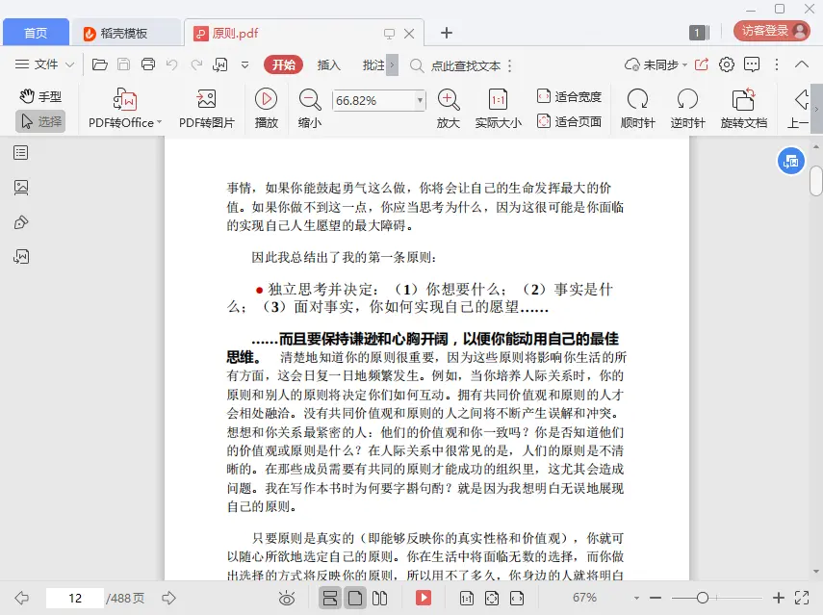
Task: Decrease zoom with minus button
Action: click(656, 598)
